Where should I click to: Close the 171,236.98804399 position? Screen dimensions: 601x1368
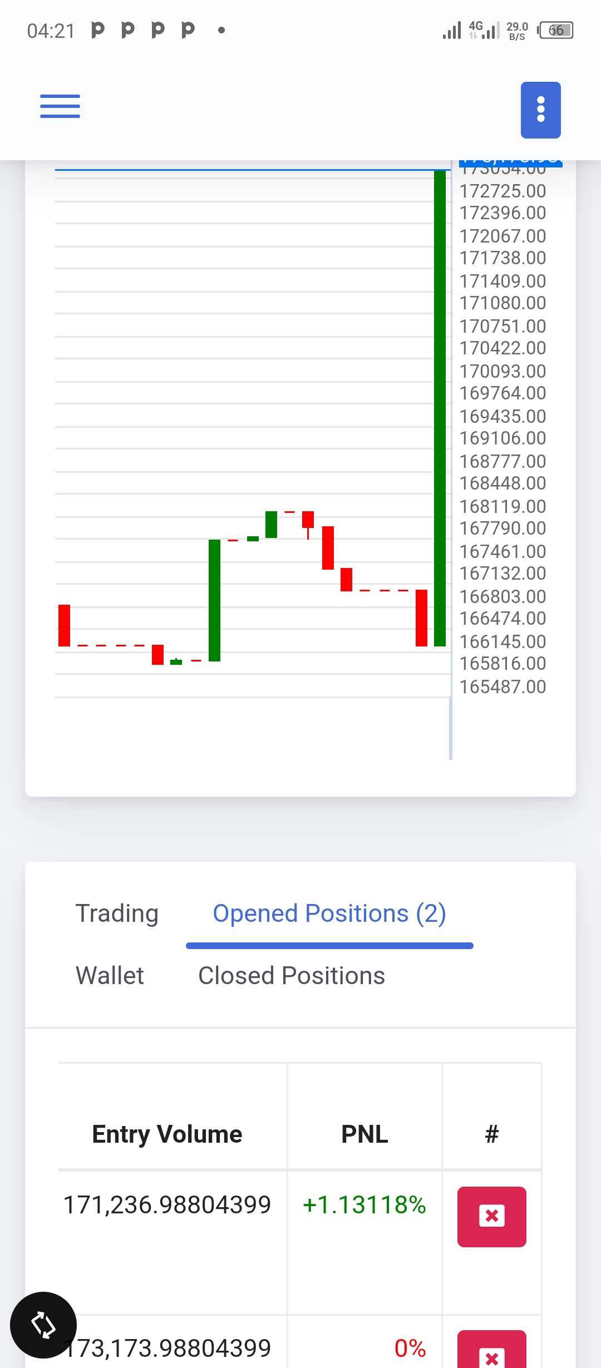491,1217
